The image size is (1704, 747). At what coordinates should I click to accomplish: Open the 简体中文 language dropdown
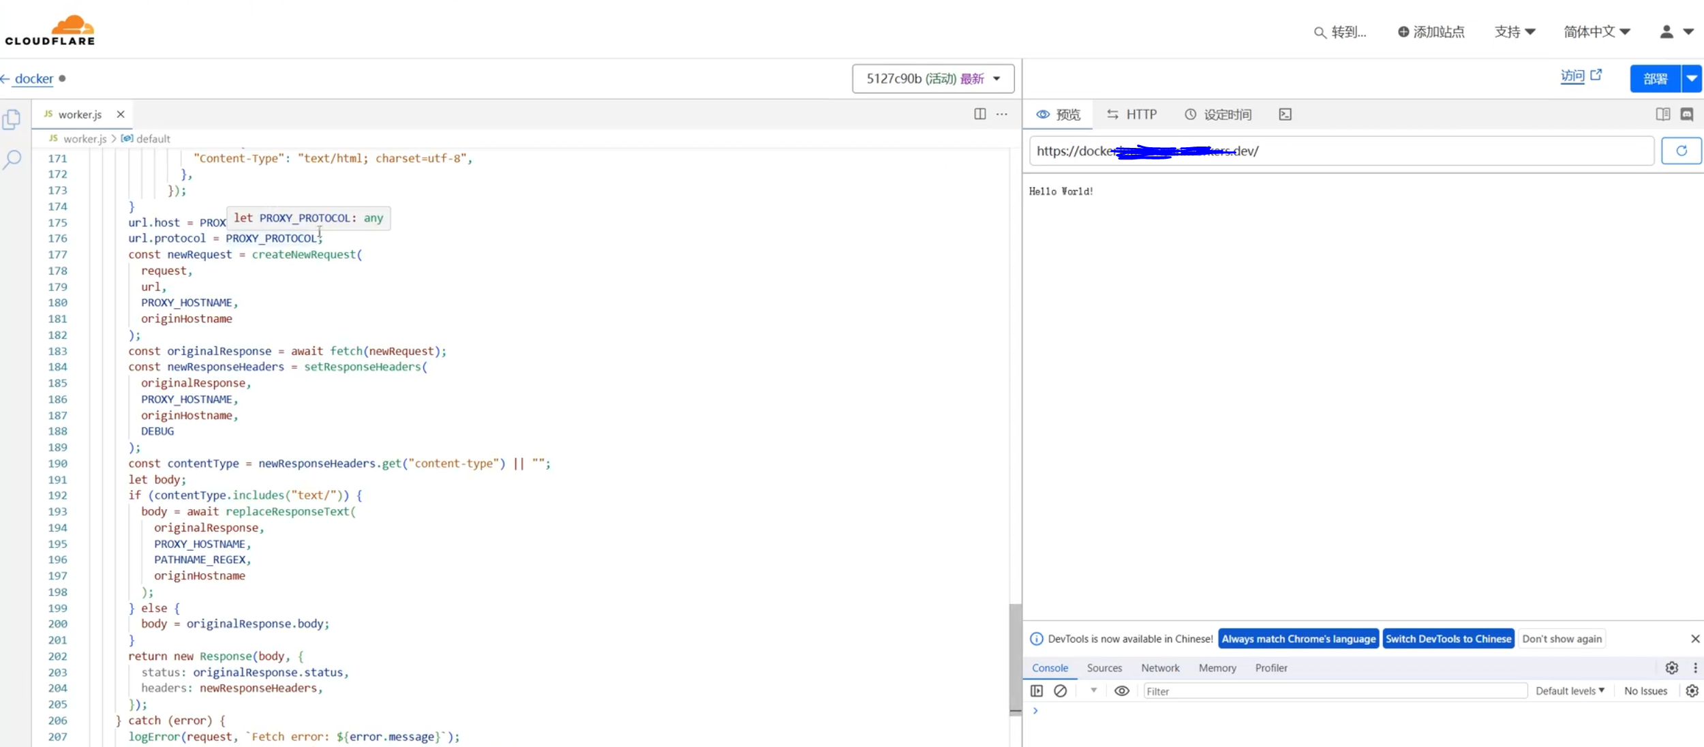(x=1596, y=32)
